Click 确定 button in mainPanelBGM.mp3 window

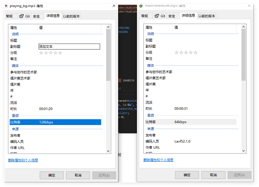(x=187, y=175)
